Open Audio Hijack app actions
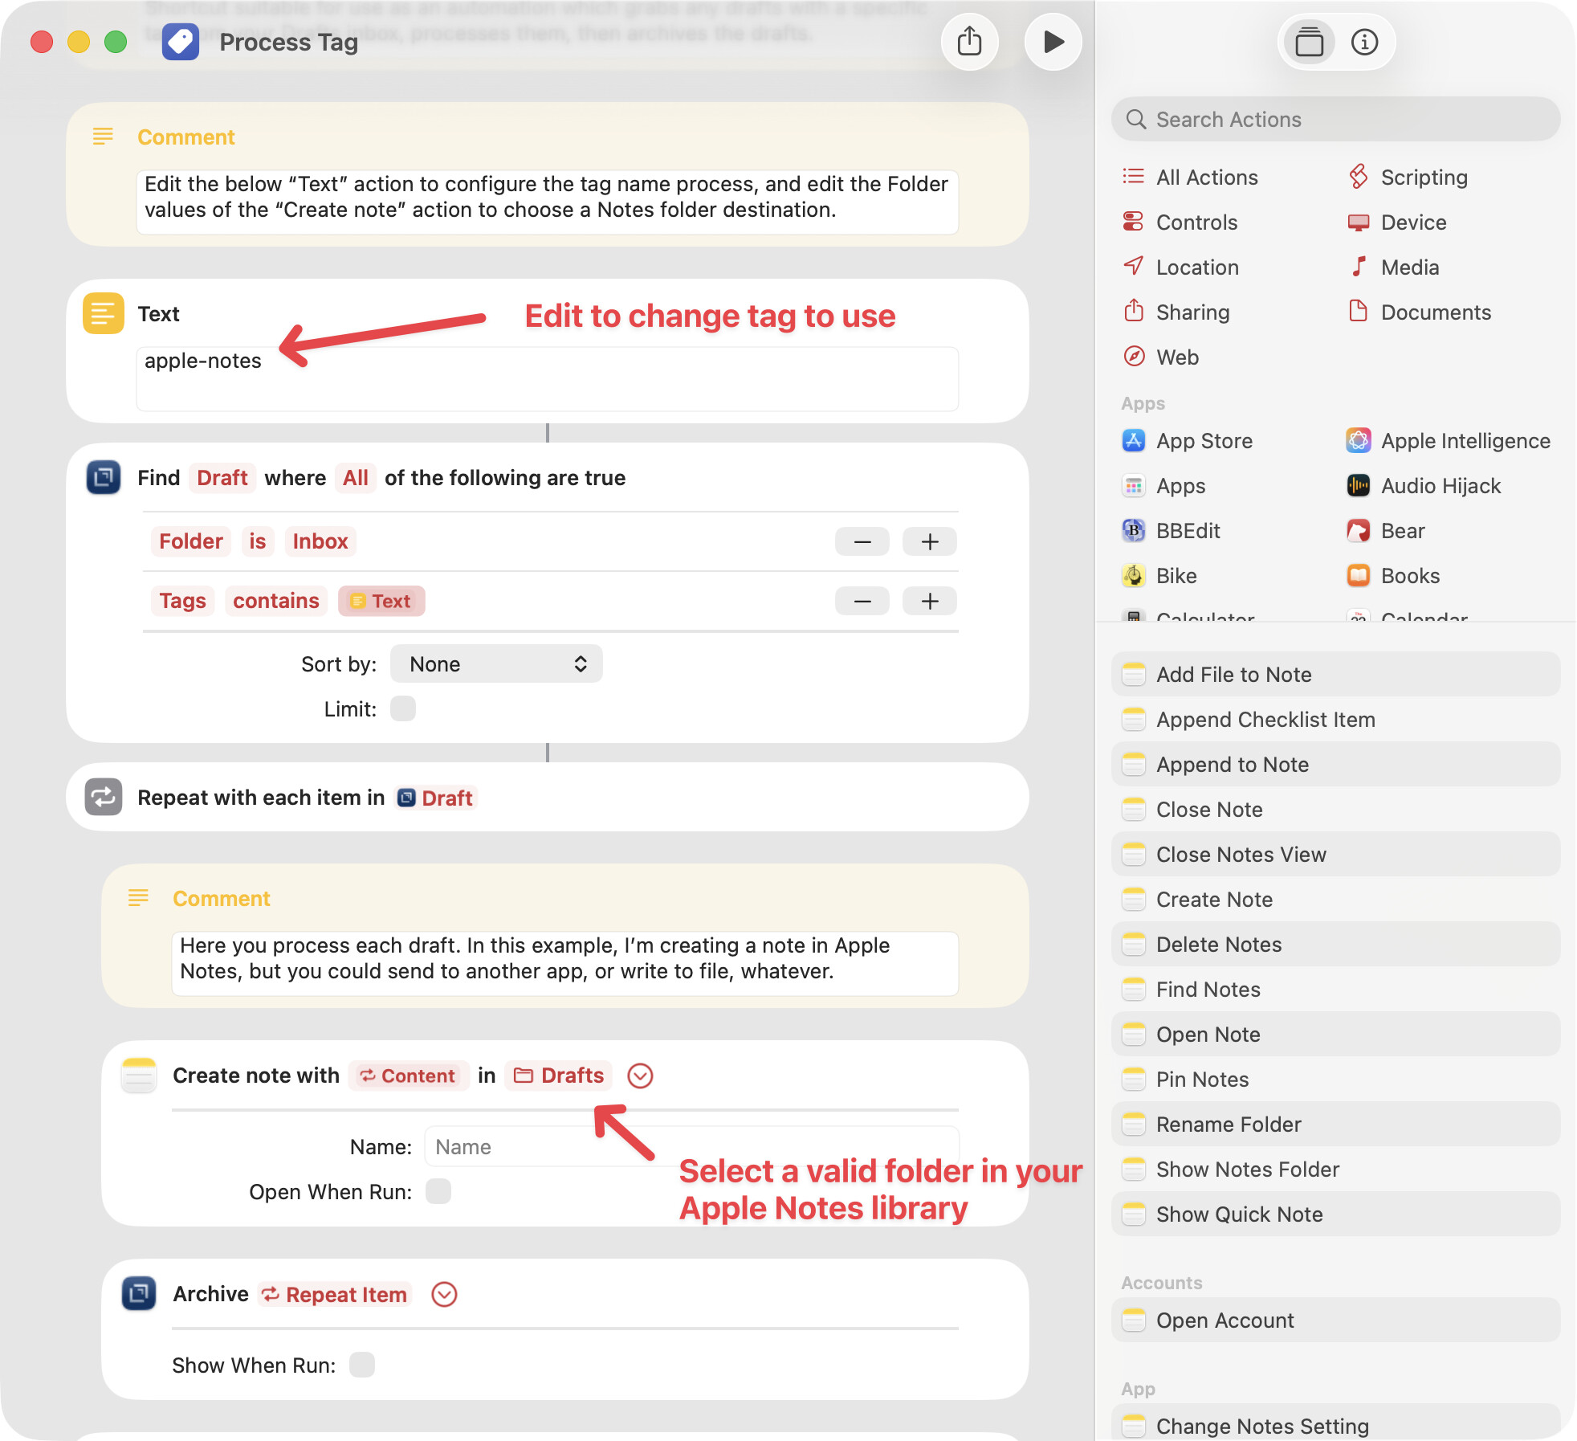This screenshot has height=1441, width=1577. [1440, 486]
